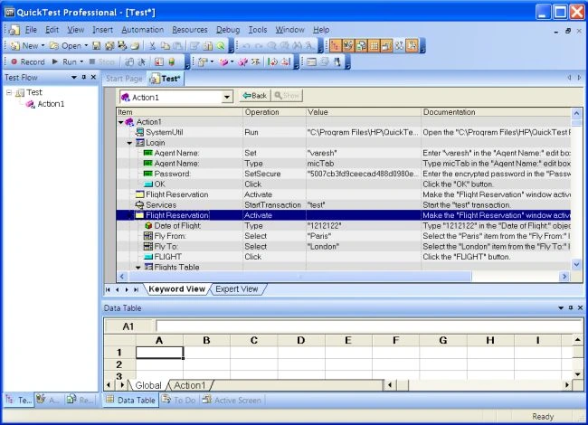588x425 pixels.
Task: Click the Data Table formula input field
Action: coord(369,326)
